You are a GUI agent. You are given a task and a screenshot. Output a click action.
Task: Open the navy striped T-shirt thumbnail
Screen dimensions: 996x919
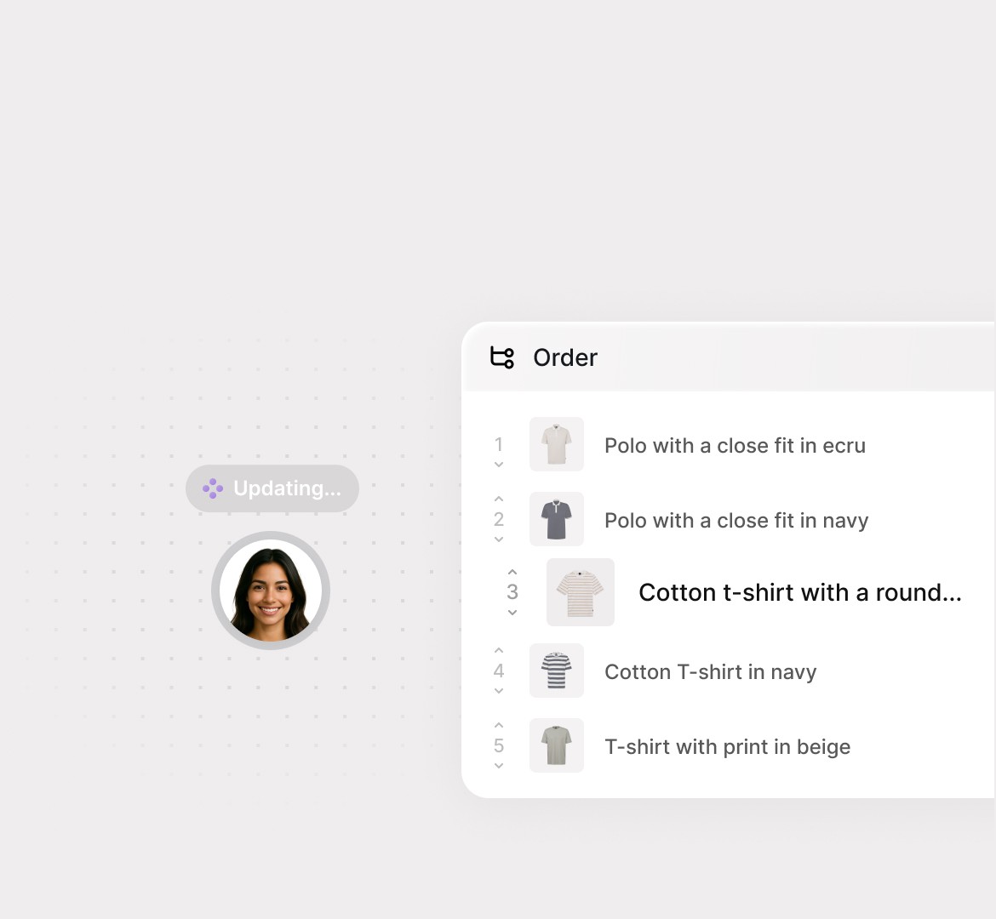coord(557,671)
